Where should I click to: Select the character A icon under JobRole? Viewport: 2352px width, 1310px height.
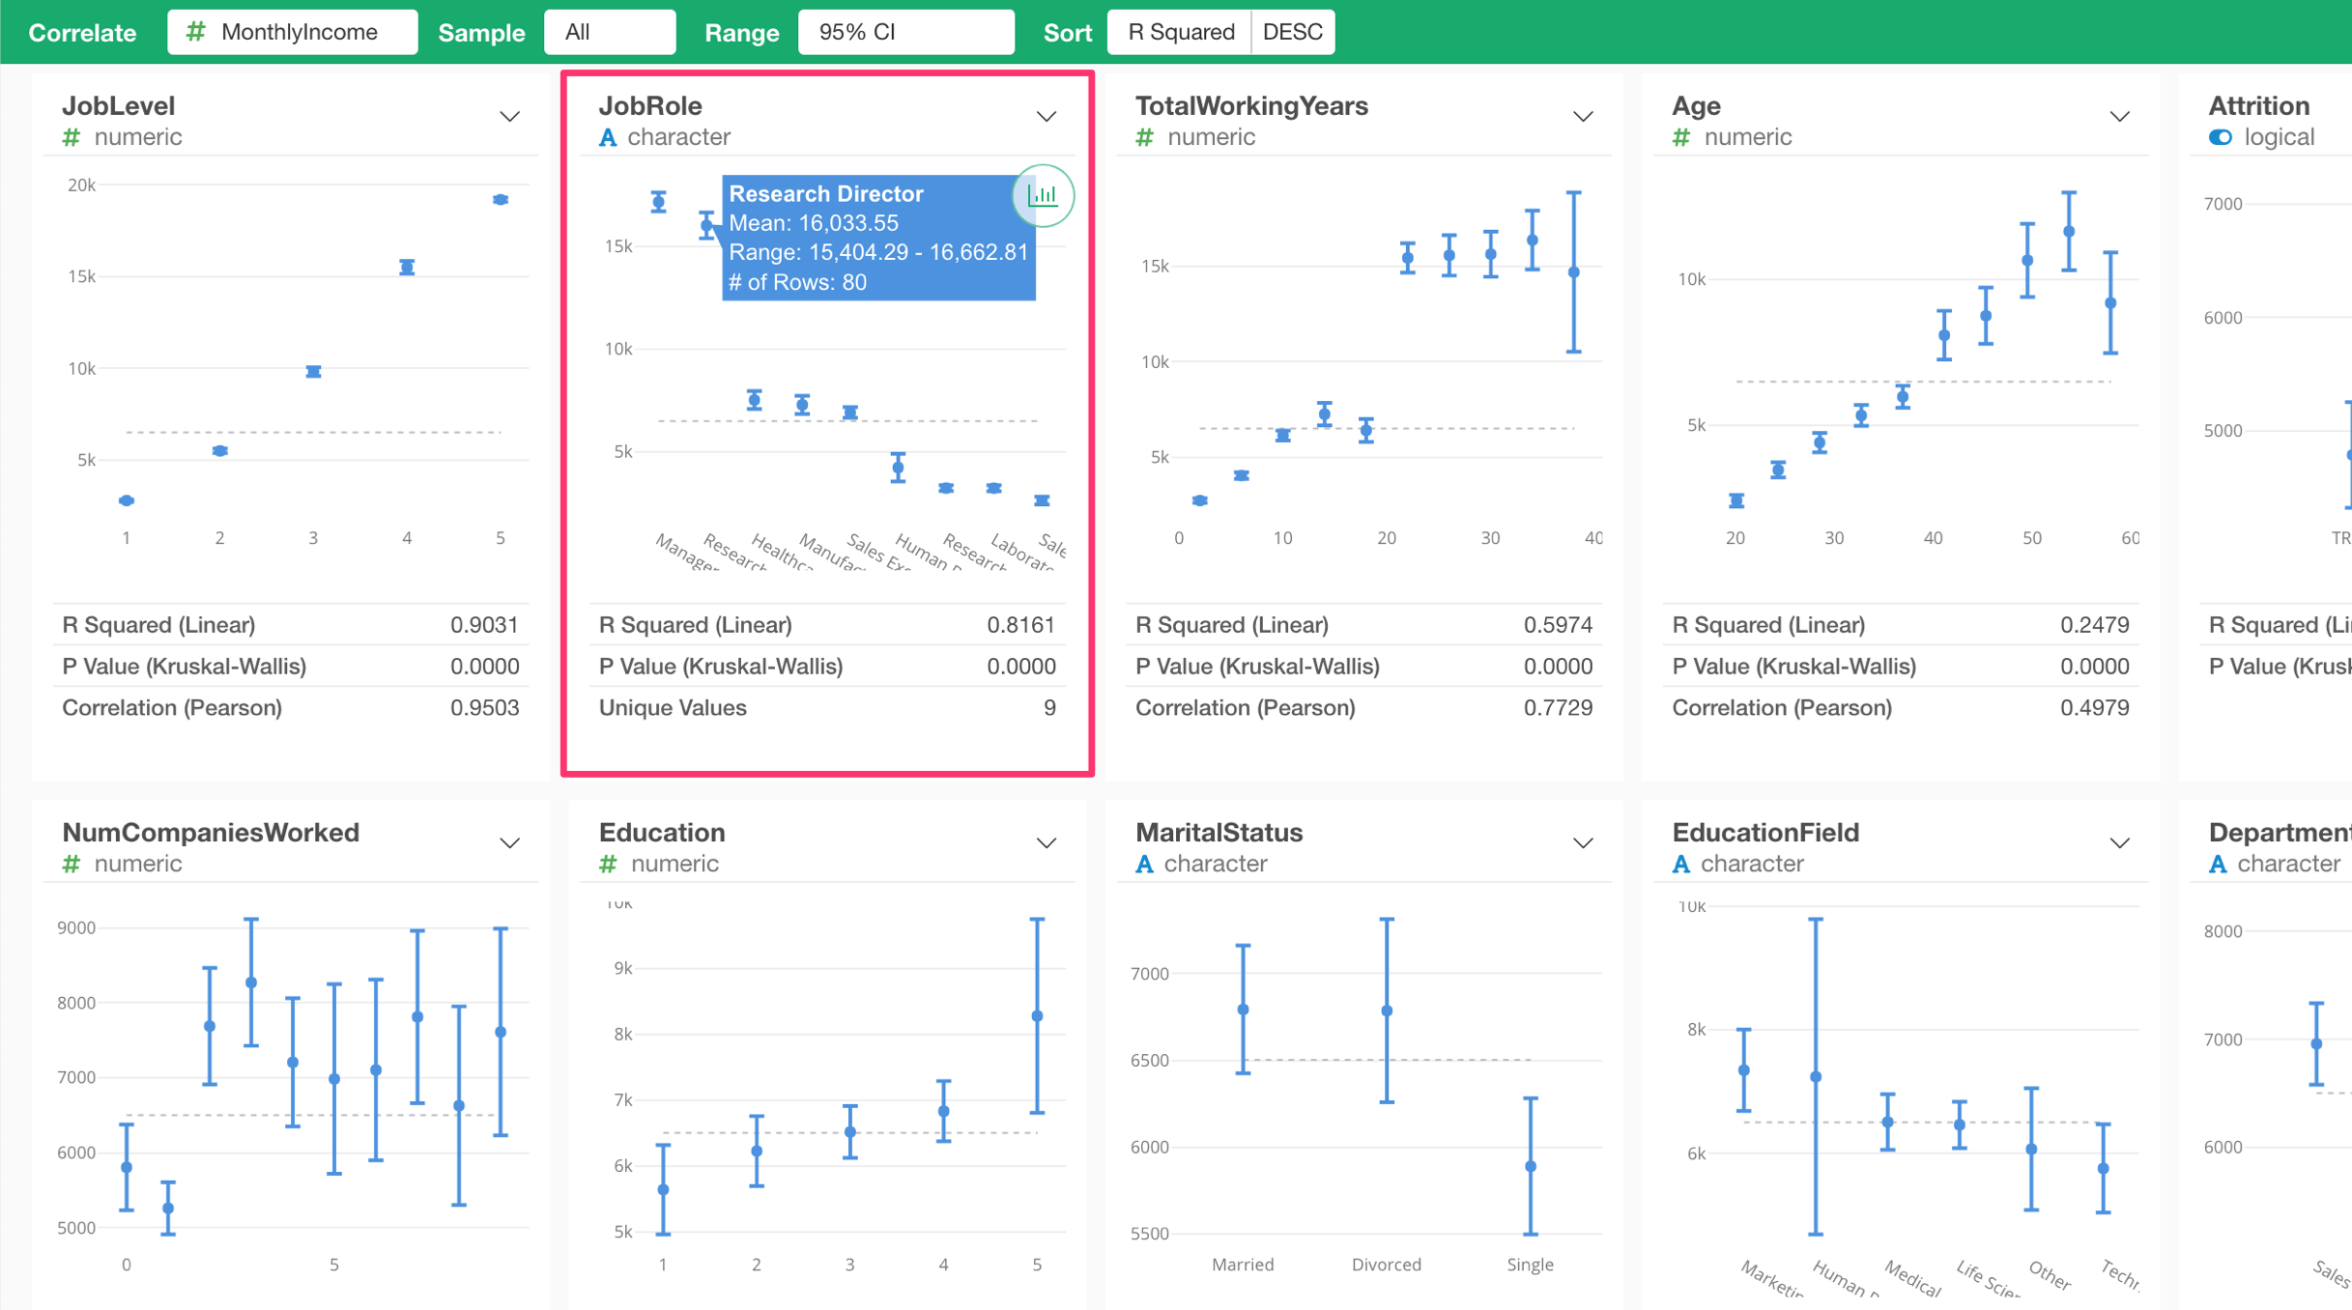607,137
